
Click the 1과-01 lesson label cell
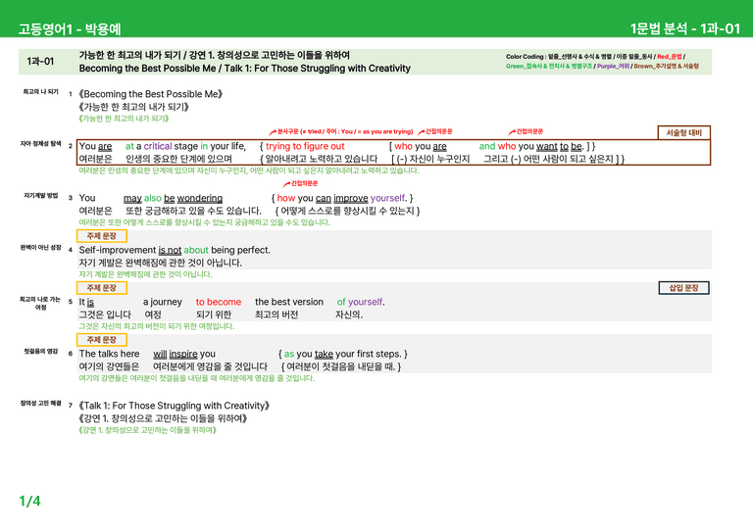click(x=40, y=62)
